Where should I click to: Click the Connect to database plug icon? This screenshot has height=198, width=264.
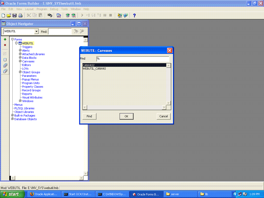[50, 15]
